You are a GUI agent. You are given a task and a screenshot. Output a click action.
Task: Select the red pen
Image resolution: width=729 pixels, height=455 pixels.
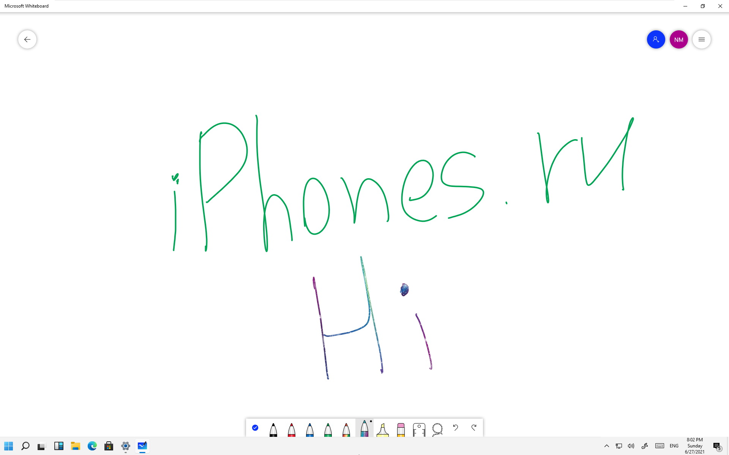[x=291, y=429]
